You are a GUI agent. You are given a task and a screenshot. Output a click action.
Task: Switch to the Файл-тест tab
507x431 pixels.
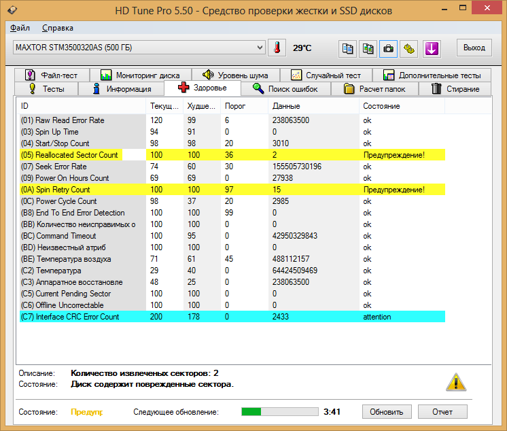coord(52,75)
